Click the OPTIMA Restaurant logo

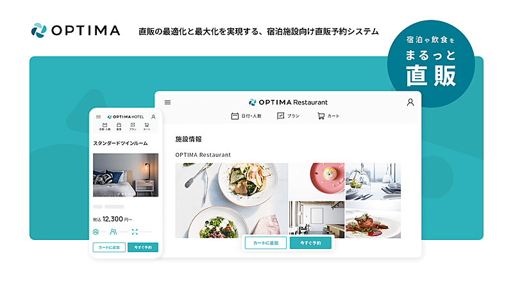coord(288,102)
